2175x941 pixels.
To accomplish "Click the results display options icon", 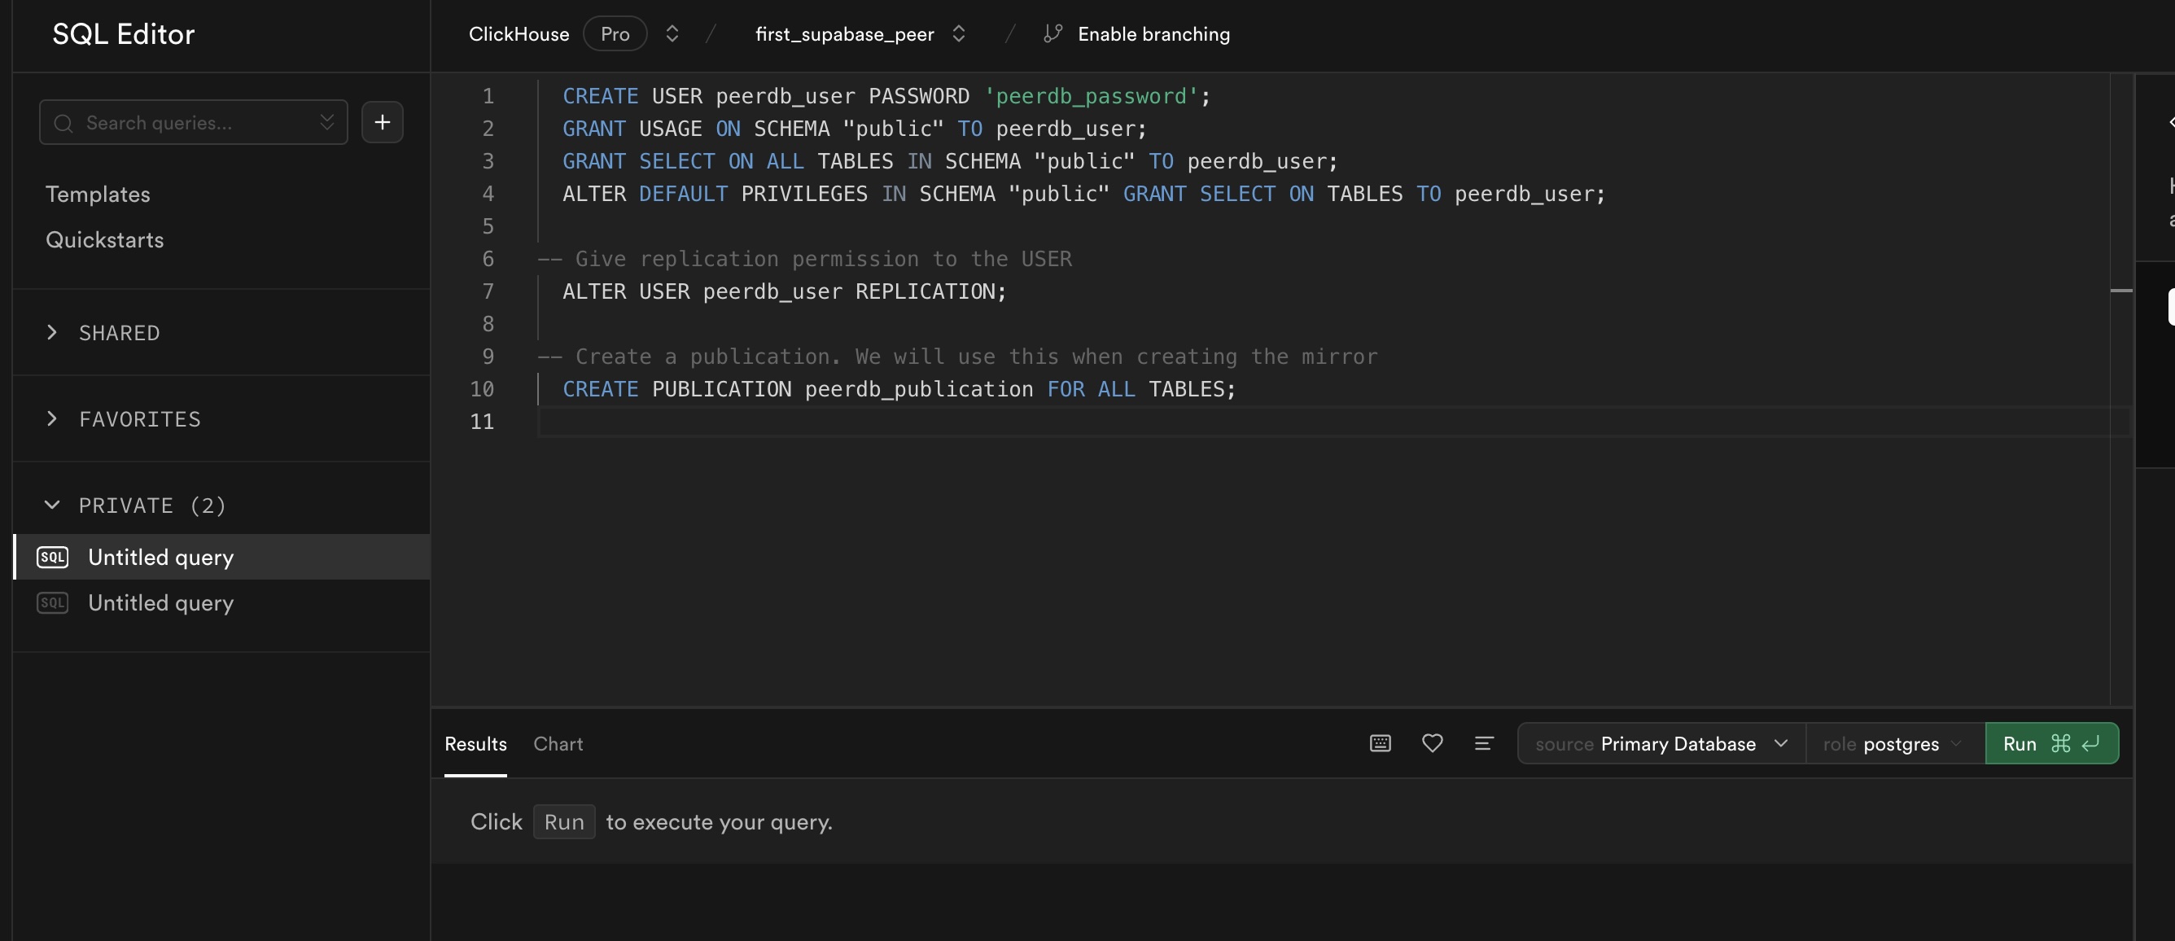I will pos(1483,742).
